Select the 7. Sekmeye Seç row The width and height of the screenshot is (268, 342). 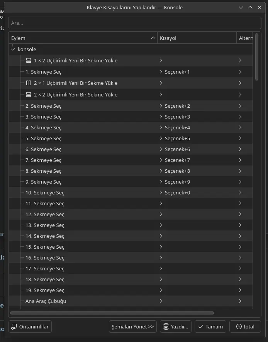[x=131, y=160]
